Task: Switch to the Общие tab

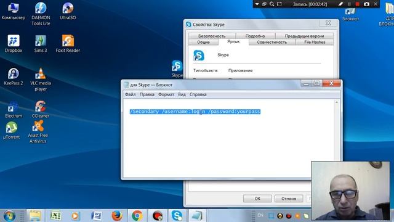Action: click(203, 43)
